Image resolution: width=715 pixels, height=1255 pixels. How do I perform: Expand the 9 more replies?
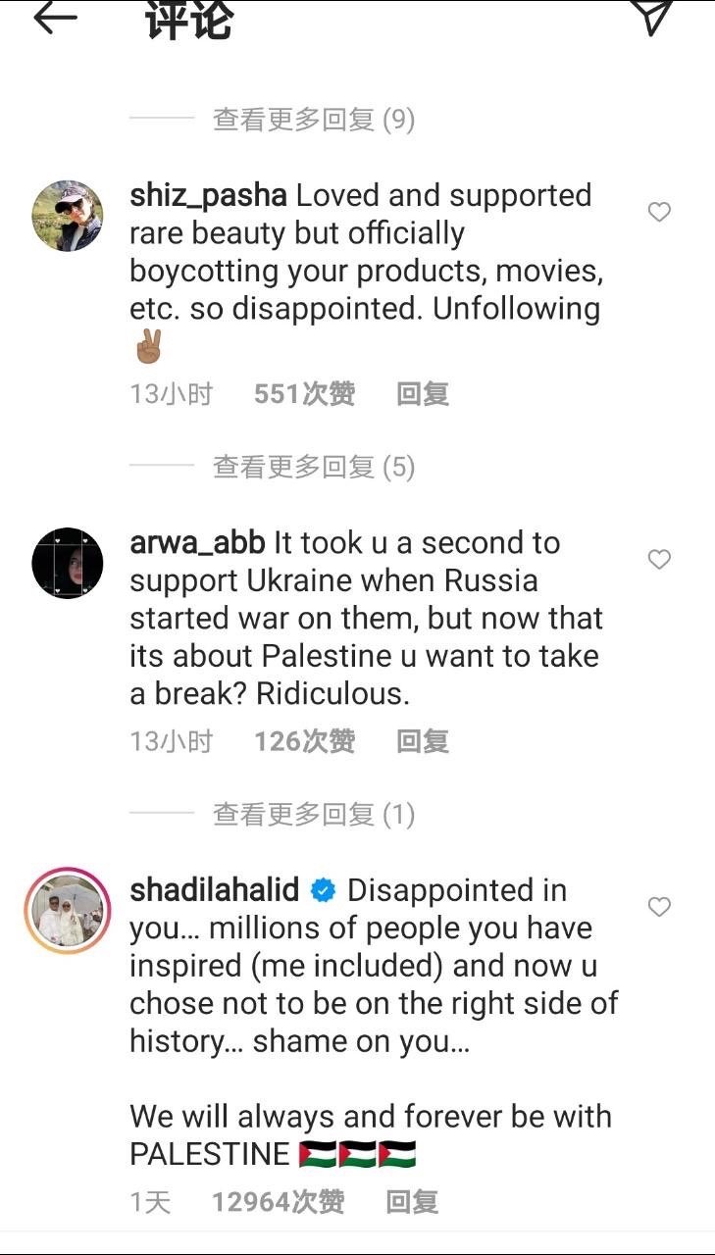click(314, 120)
